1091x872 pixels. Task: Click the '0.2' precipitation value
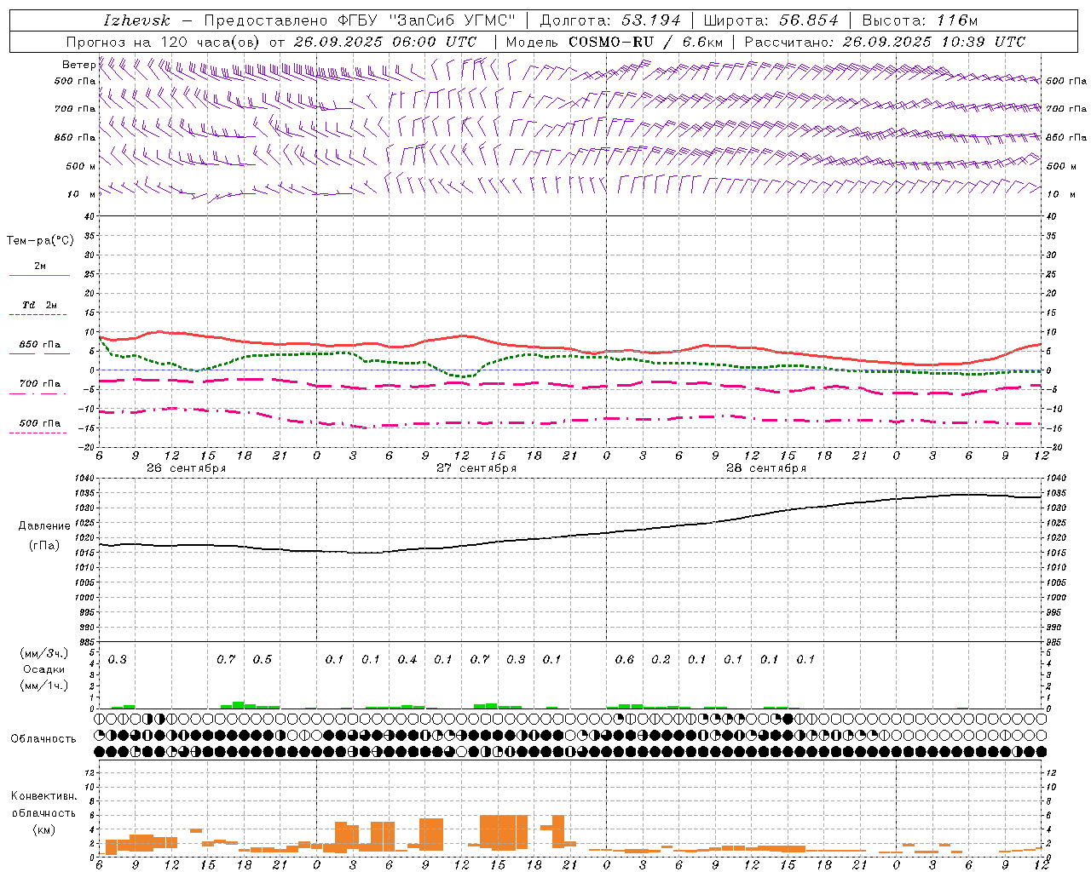pos(661,660)
